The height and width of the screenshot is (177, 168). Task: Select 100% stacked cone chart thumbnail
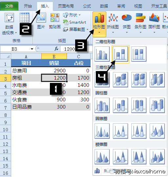click(x=139, y=131)
